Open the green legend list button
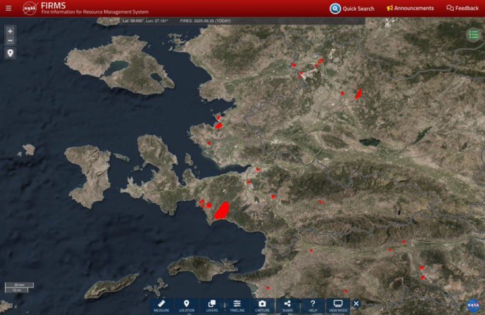The height and width of the screenshot is (315, 485). coord(473,35)
